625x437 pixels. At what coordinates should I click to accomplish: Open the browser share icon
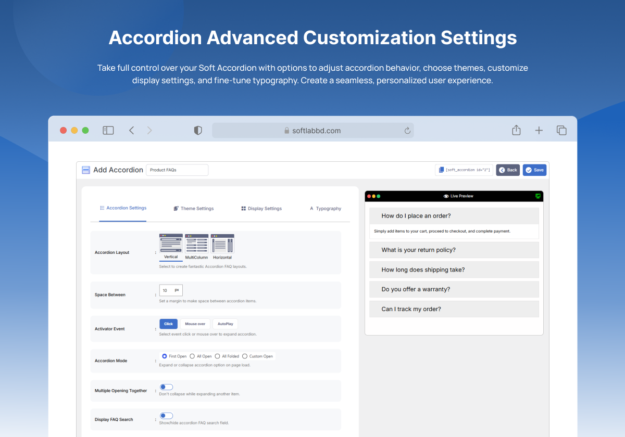(516, 130)
